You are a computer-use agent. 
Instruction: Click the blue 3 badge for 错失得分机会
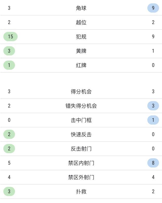[153, 106]
